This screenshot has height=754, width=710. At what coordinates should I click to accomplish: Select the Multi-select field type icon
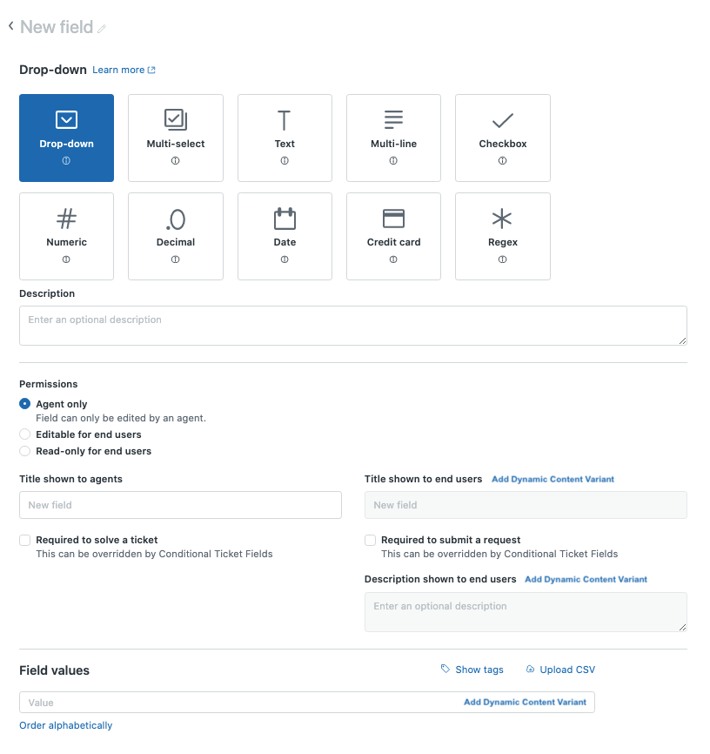(x=175, y=120)
